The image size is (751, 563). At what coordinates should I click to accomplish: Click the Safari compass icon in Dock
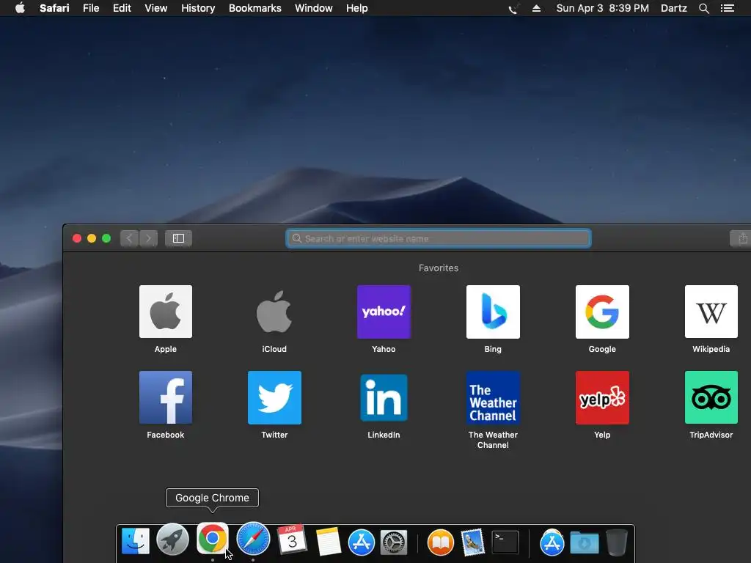tap(253, 539)
